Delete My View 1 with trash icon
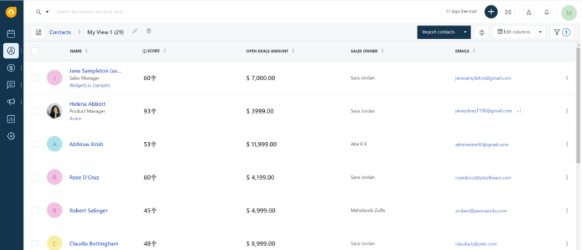583x250 pixels. tap(149, 31)
